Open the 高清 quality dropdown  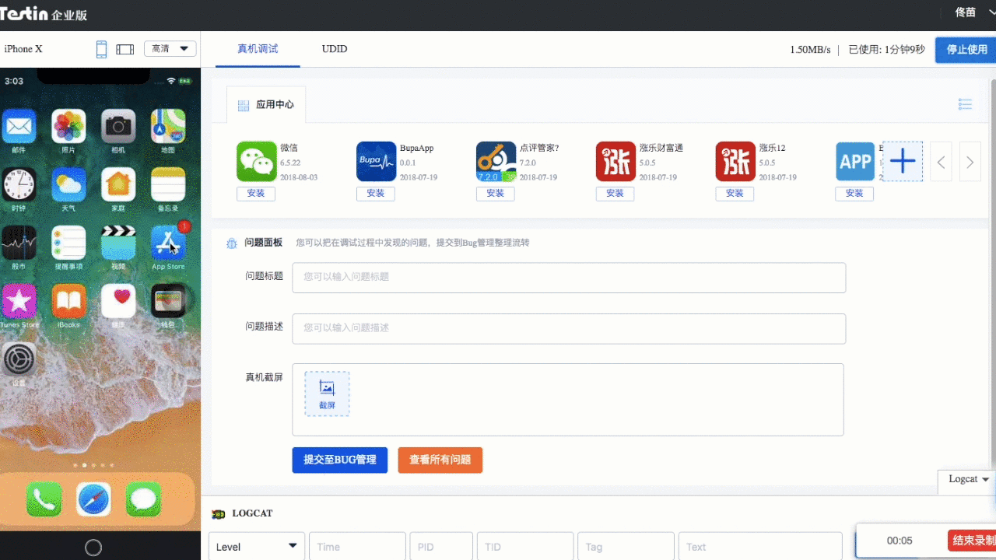click(x=170, y=49)
